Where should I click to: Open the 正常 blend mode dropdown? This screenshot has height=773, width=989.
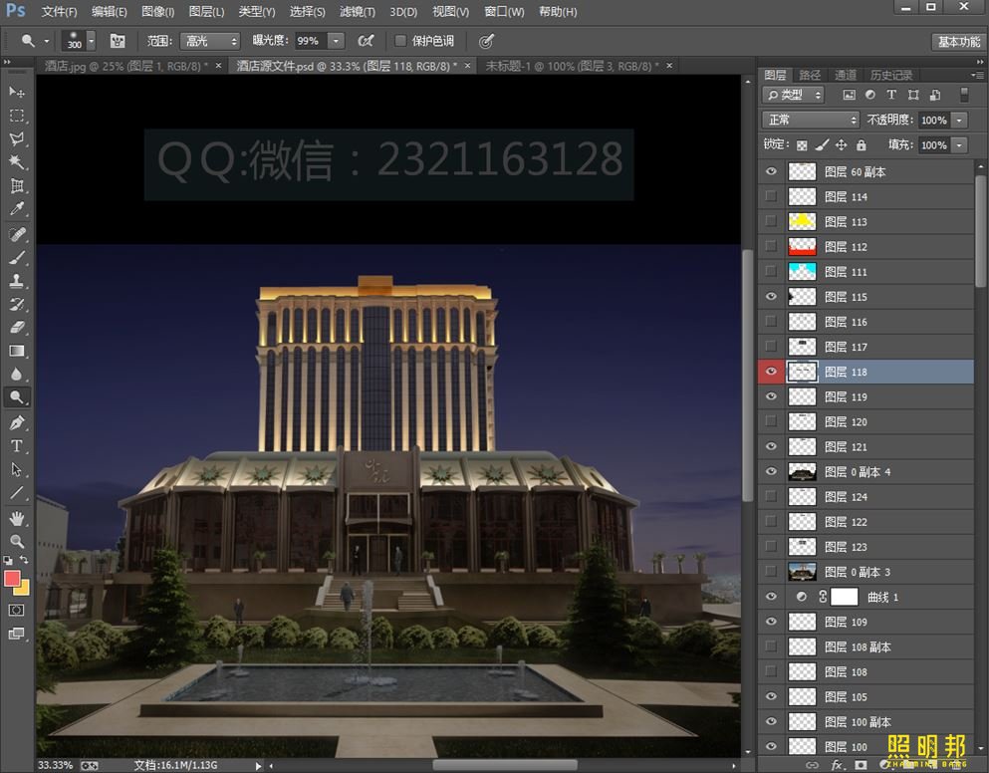(811, 120)
